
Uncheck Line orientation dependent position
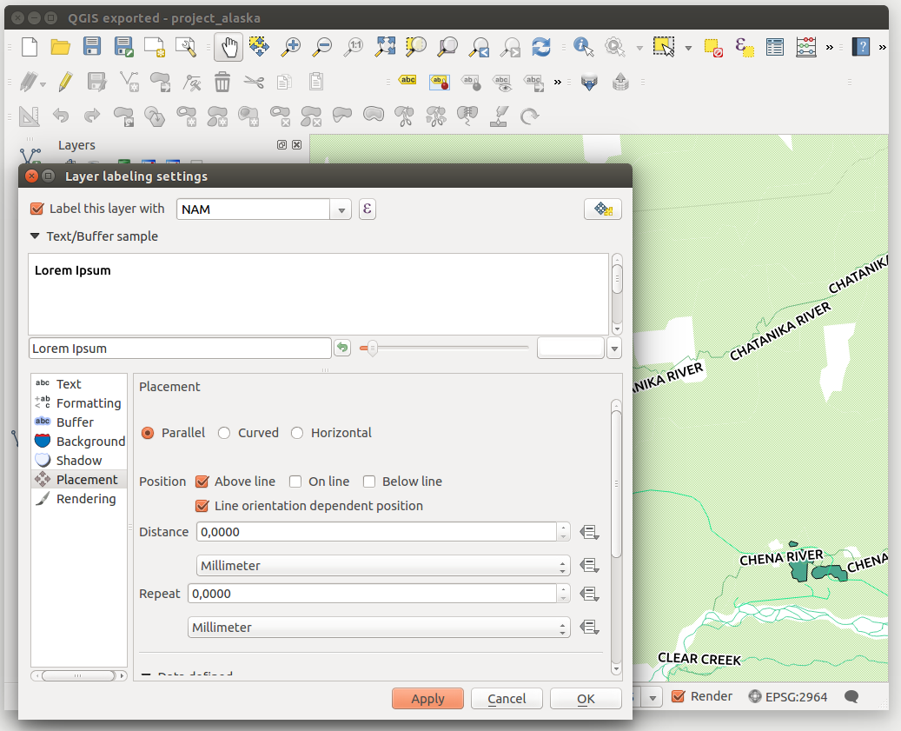(x=202, y=506)
